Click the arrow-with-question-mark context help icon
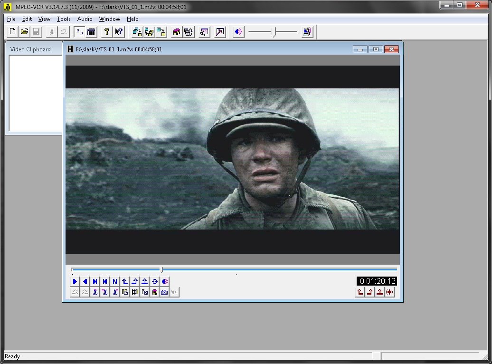Image resolution: width=492 pixels, height=364 pixels. [119, 32]
